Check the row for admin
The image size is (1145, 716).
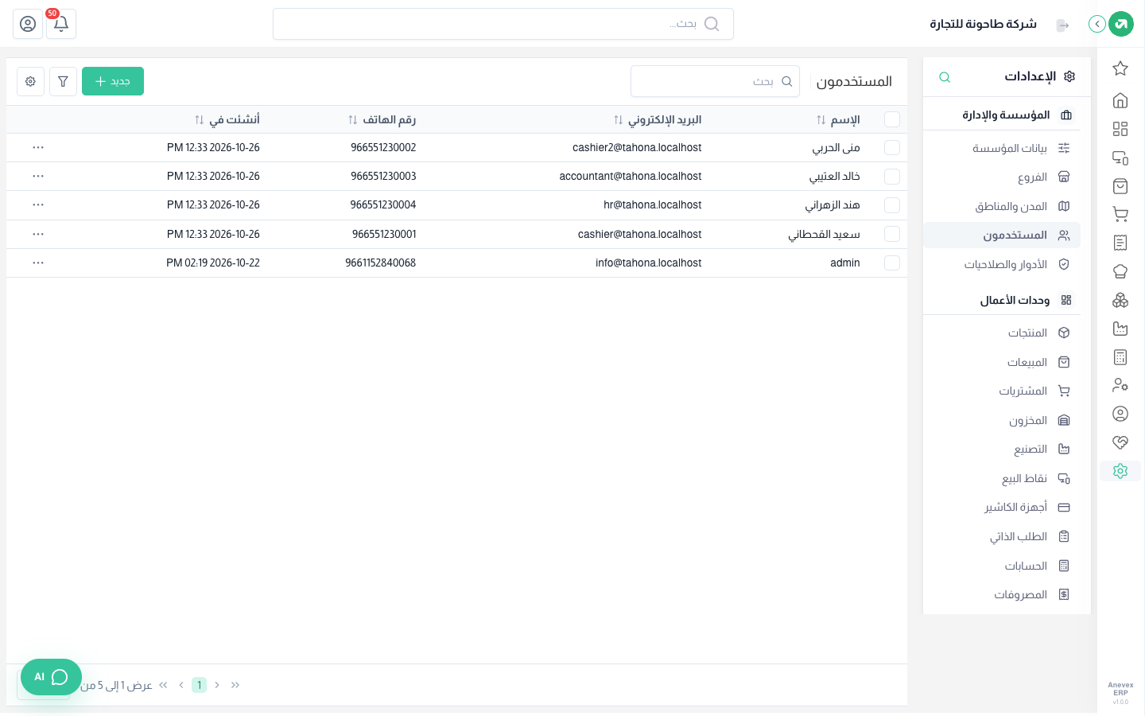point(892,263)
